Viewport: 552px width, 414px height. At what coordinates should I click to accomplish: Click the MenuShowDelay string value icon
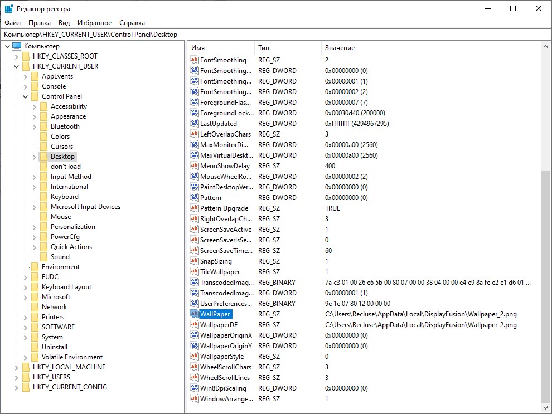pyautogui.click(x=194, y=166)
